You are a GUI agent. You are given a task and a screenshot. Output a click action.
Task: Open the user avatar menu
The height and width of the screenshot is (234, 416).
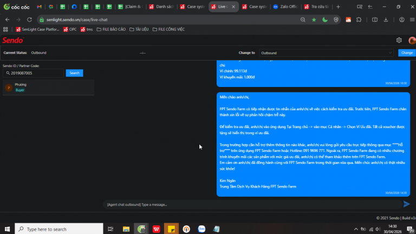412,40
